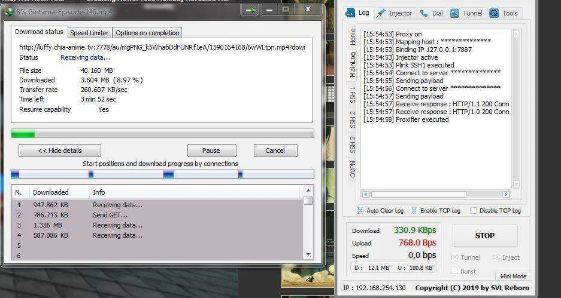Click the Dial phone icon
The width and height of the screenshot is (561, 298).
coord(424,13)
